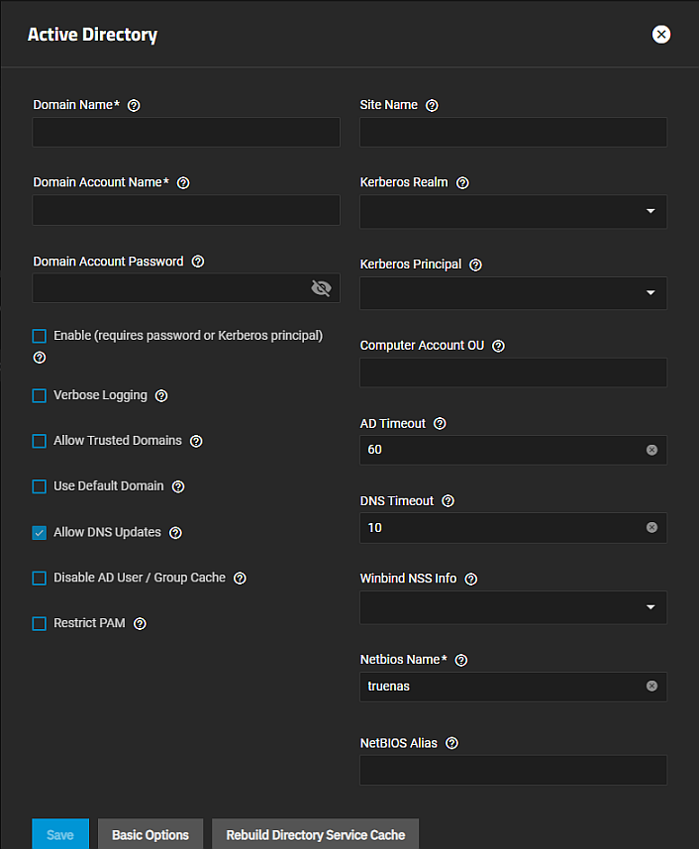Tick the Use Default Domain checkbox
The height and width of the screenshot is (849, 699).
pyautogui.click(x=40, y=486)
